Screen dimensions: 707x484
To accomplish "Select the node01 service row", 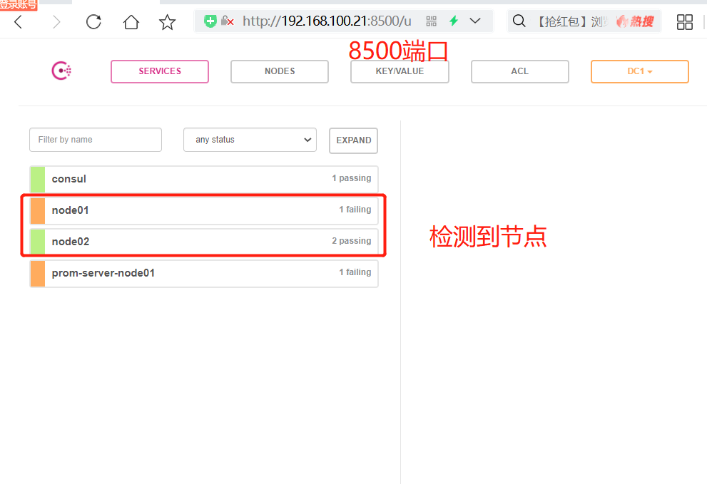I will [x=204, y=210].
